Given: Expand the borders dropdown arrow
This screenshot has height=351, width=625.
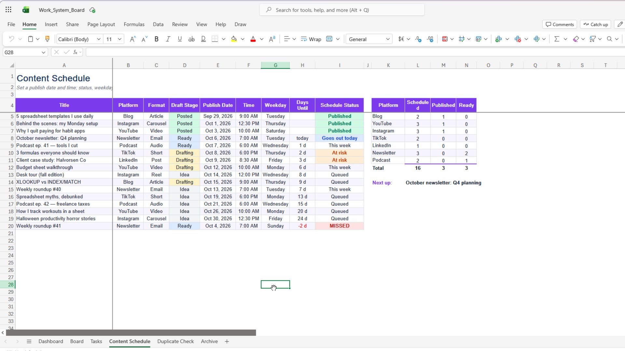Looking at the screenshot, I should (x=224, y=39).
